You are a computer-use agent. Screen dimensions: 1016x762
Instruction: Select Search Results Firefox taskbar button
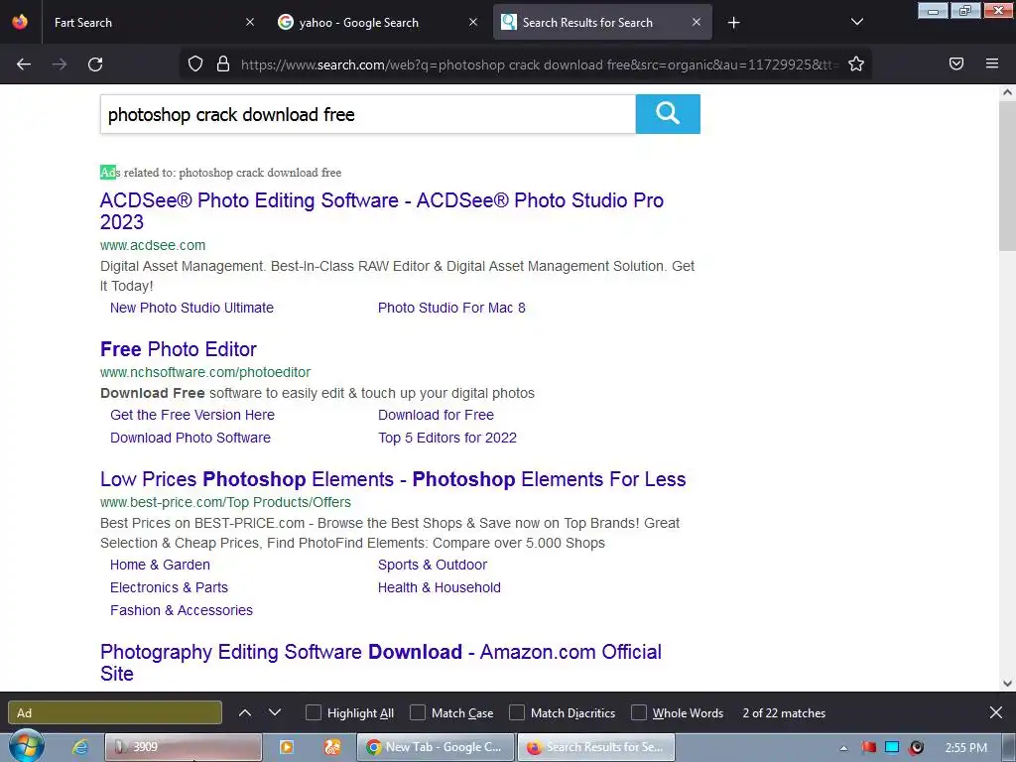click(595, 747)
